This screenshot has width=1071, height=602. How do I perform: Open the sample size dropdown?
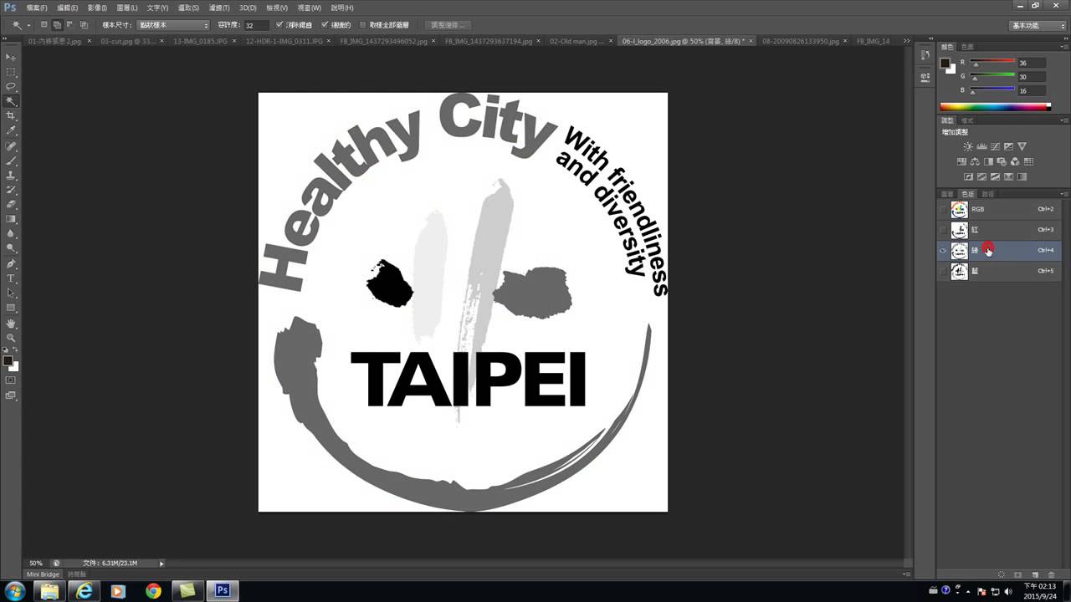point(173,25)
